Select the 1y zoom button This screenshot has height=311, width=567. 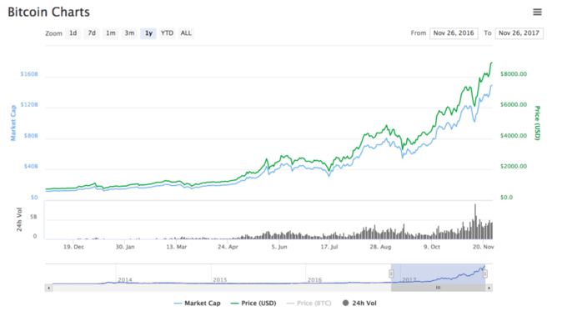click(148, 33)
